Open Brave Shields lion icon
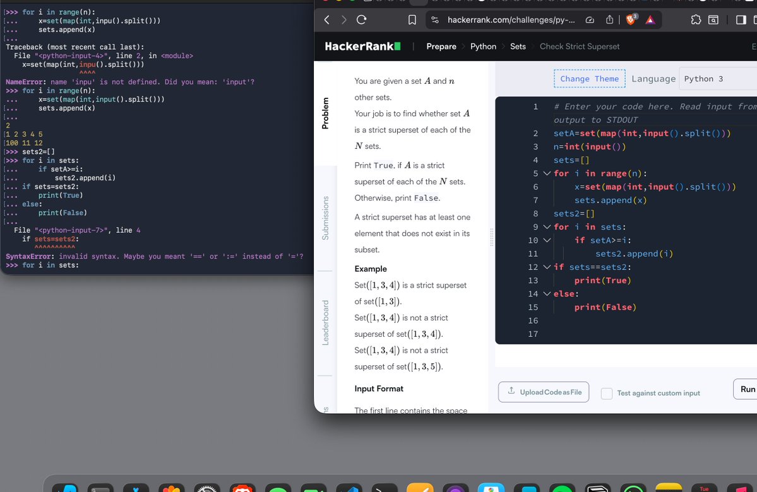This screenshot has width=757, height=492. pyautogui.click(x=631, y=20)
